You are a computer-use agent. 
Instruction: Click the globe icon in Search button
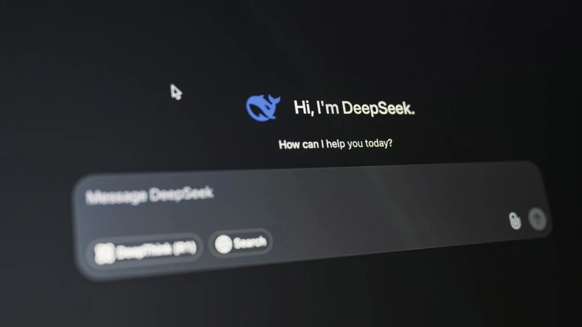[x=223, y=244]
